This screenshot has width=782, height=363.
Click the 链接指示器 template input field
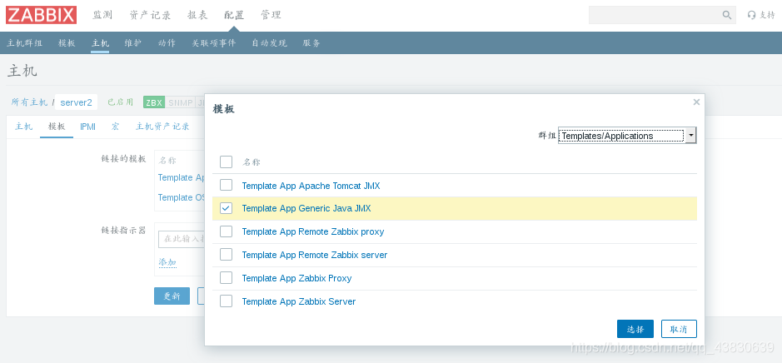(x=182, y=239)
